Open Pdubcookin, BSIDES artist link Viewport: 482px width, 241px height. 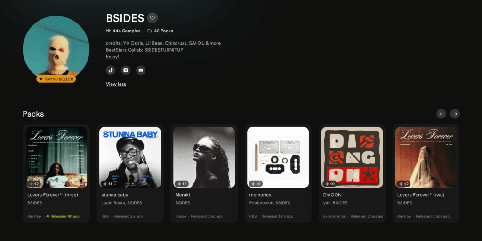270,203
